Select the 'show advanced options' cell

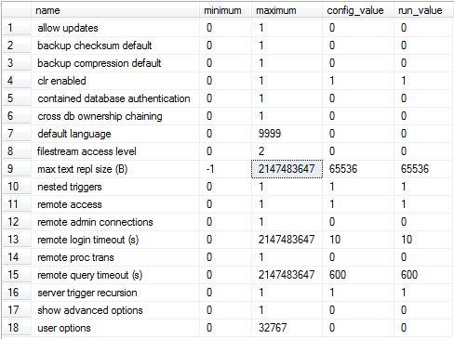[115, 310]
